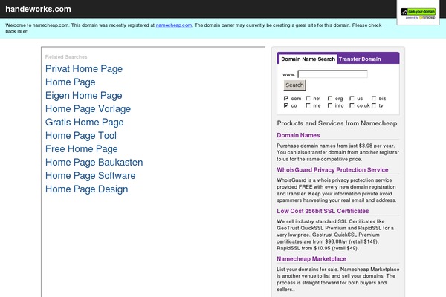Viewport: 446px width, 297px height.
Task: Check the org extension box
Action: (x=330, y=98)
